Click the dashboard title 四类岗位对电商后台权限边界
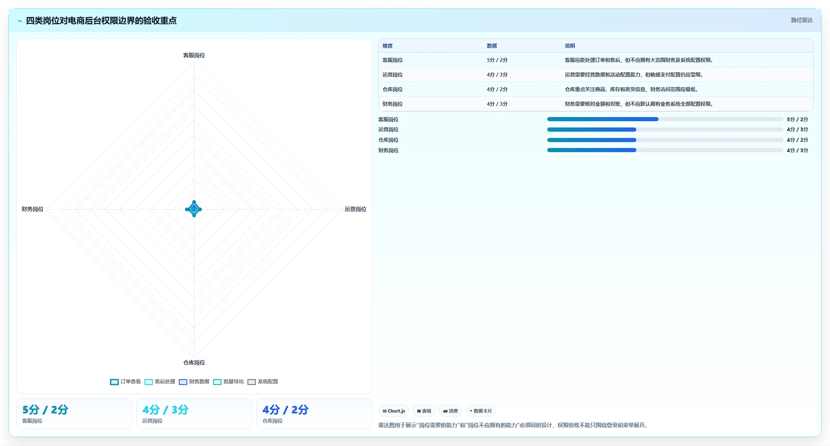830x446 pixels. 101,20
